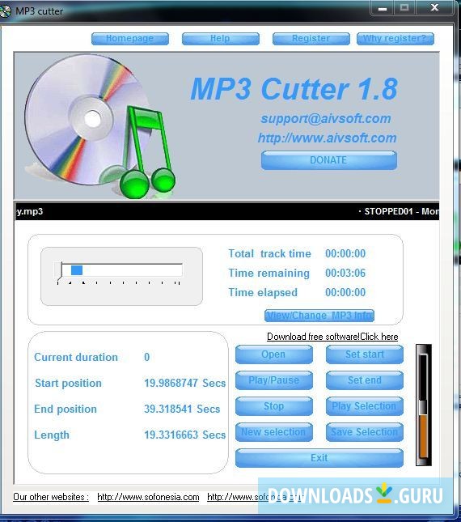Screen dimensions: 461x522
Task: Toggle Play/Pause playback
Action: [x=273, y=380]
